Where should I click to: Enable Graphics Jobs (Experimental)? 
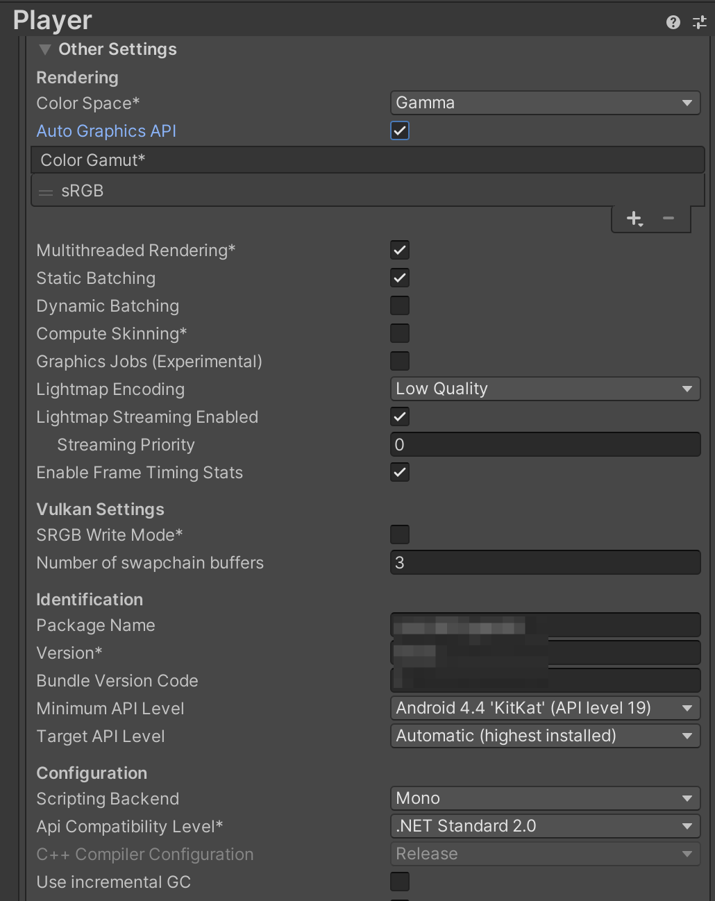coord(399,360)
